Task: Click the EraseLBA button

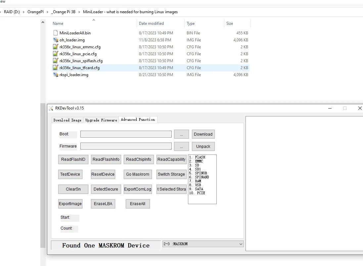Action: (x=103, y=204)
